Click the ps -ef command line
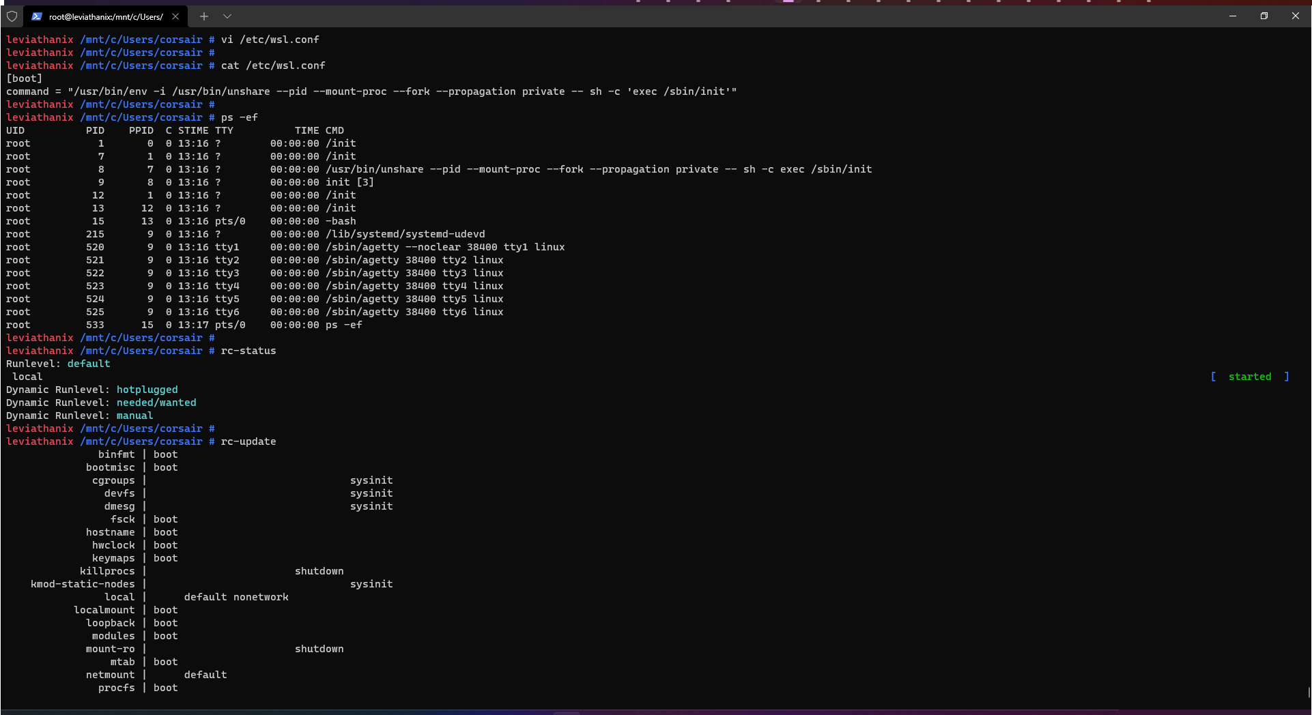Screen dimensions: 1312x715 pyautogui.click(x=239, y=117)
